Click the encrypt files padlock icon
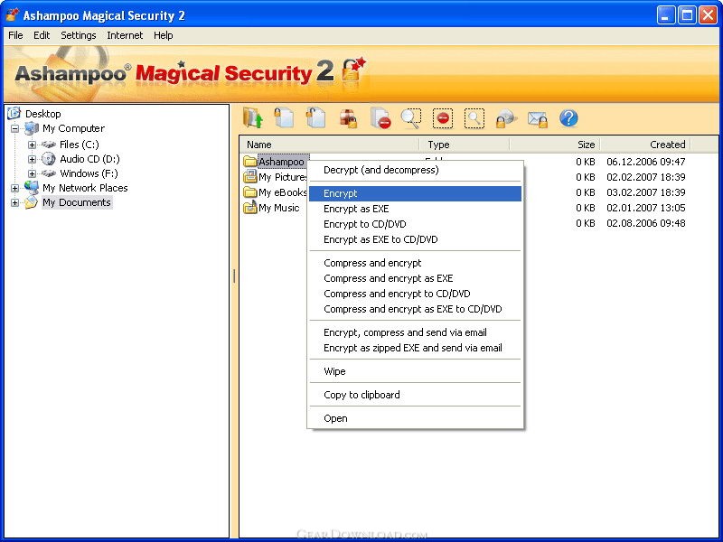723x542 pixels. 284,117
